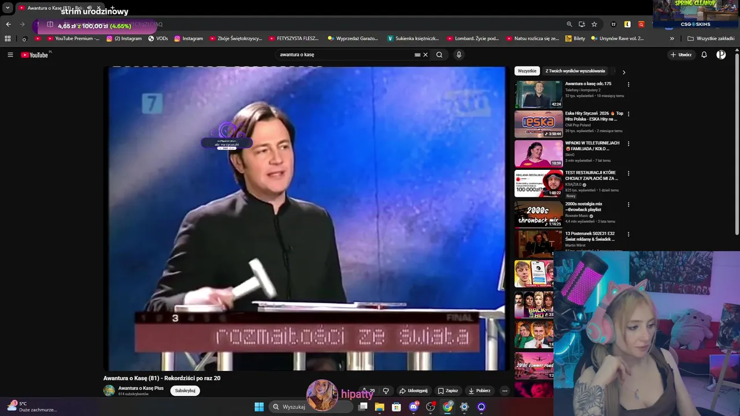Screen dimensions: 740x416
Task: Open the Windows Start menu
Action: coord(259,407)
